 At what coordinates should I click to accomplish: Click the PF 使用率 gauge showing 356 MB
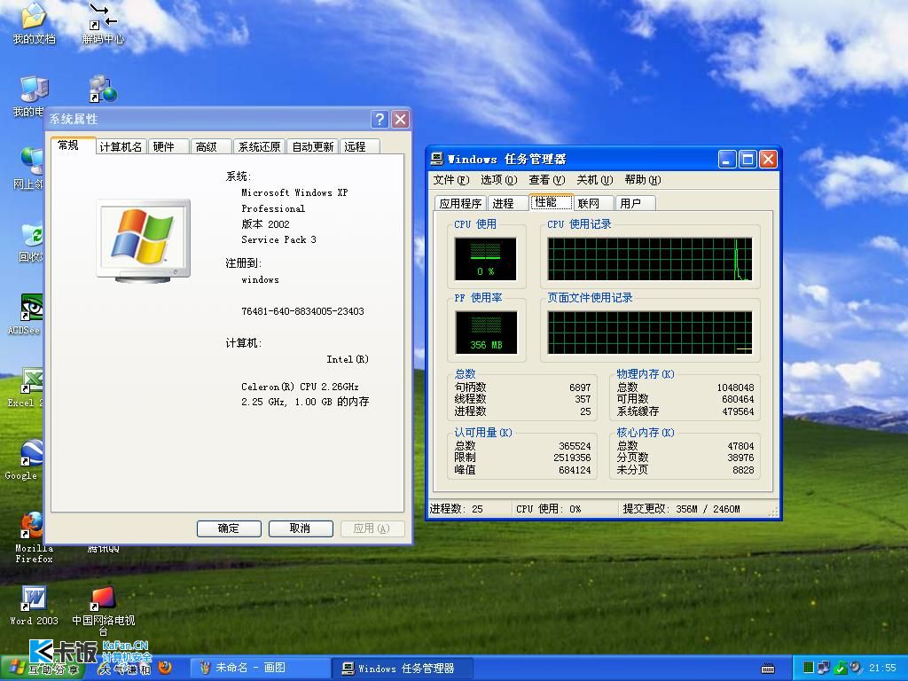coord(486,333)
